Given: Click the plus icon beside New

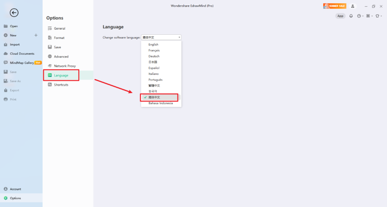Looking at the screenshot, I should tap(36, 35).
